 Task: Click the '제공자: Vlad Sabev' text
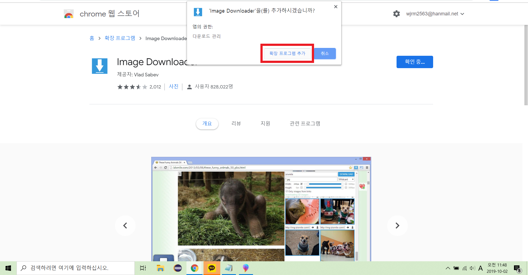138,75
